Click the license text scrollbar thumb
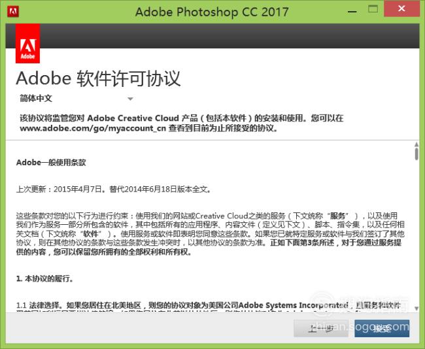The height and width of the screenshot is (349, 425). pyautogui.click(x=416, y=154)
